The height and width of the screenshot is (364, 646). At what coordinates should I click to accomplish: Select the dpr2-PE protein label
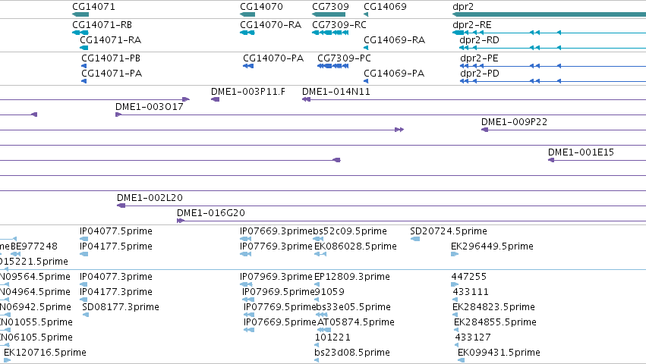pyautogui.click(x=479, y=58)
